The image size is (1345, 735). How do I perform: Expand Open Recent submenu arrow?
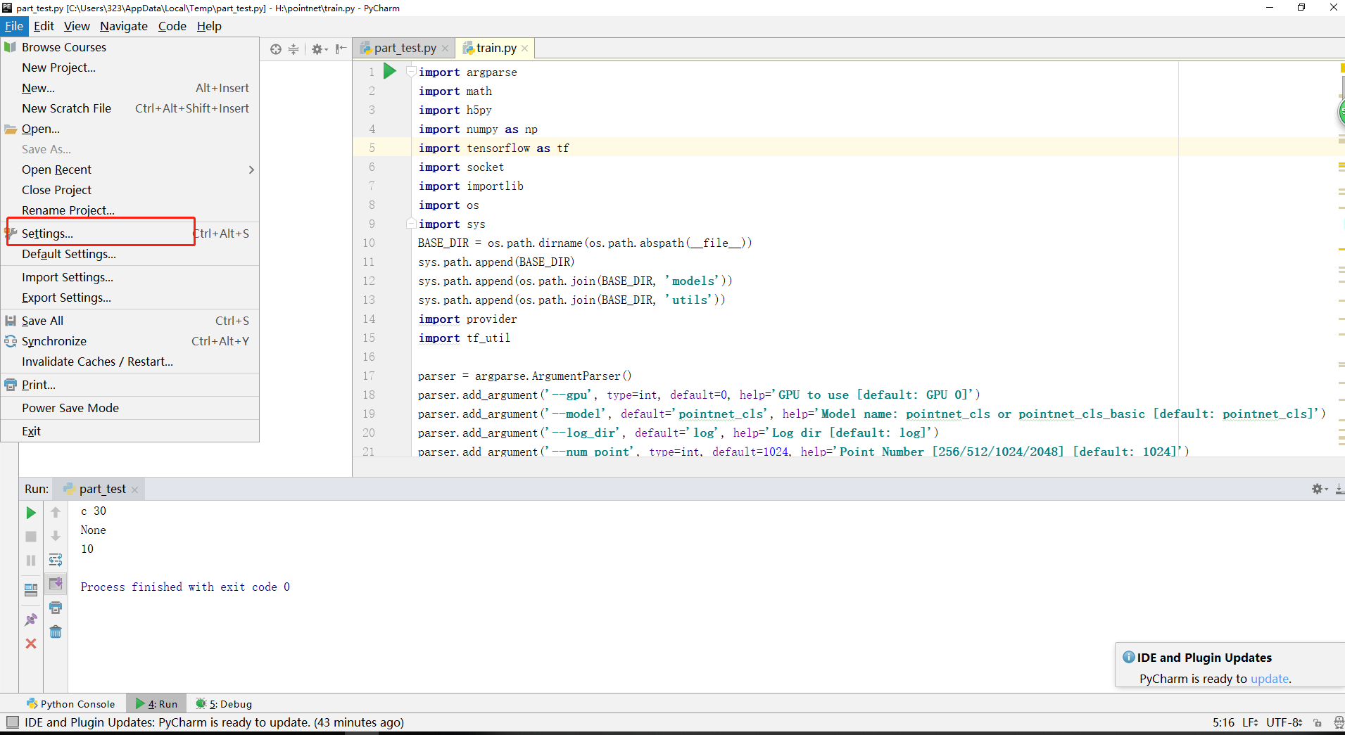251,170
